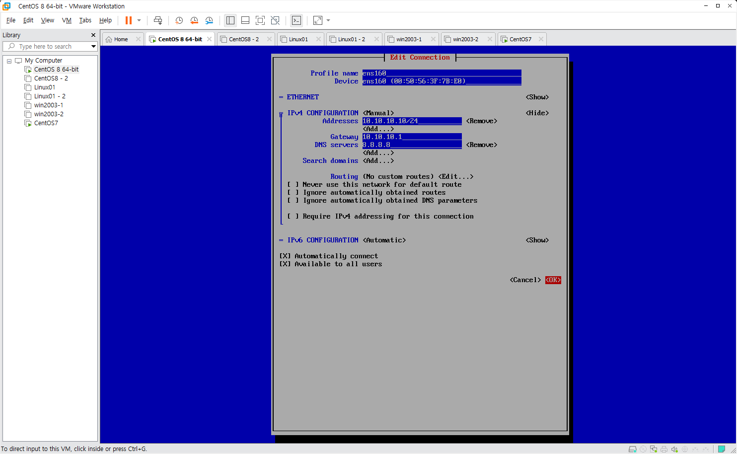Click the sound card status icon
The width and height of the screenshot is (737, 454).
point(674,449)
